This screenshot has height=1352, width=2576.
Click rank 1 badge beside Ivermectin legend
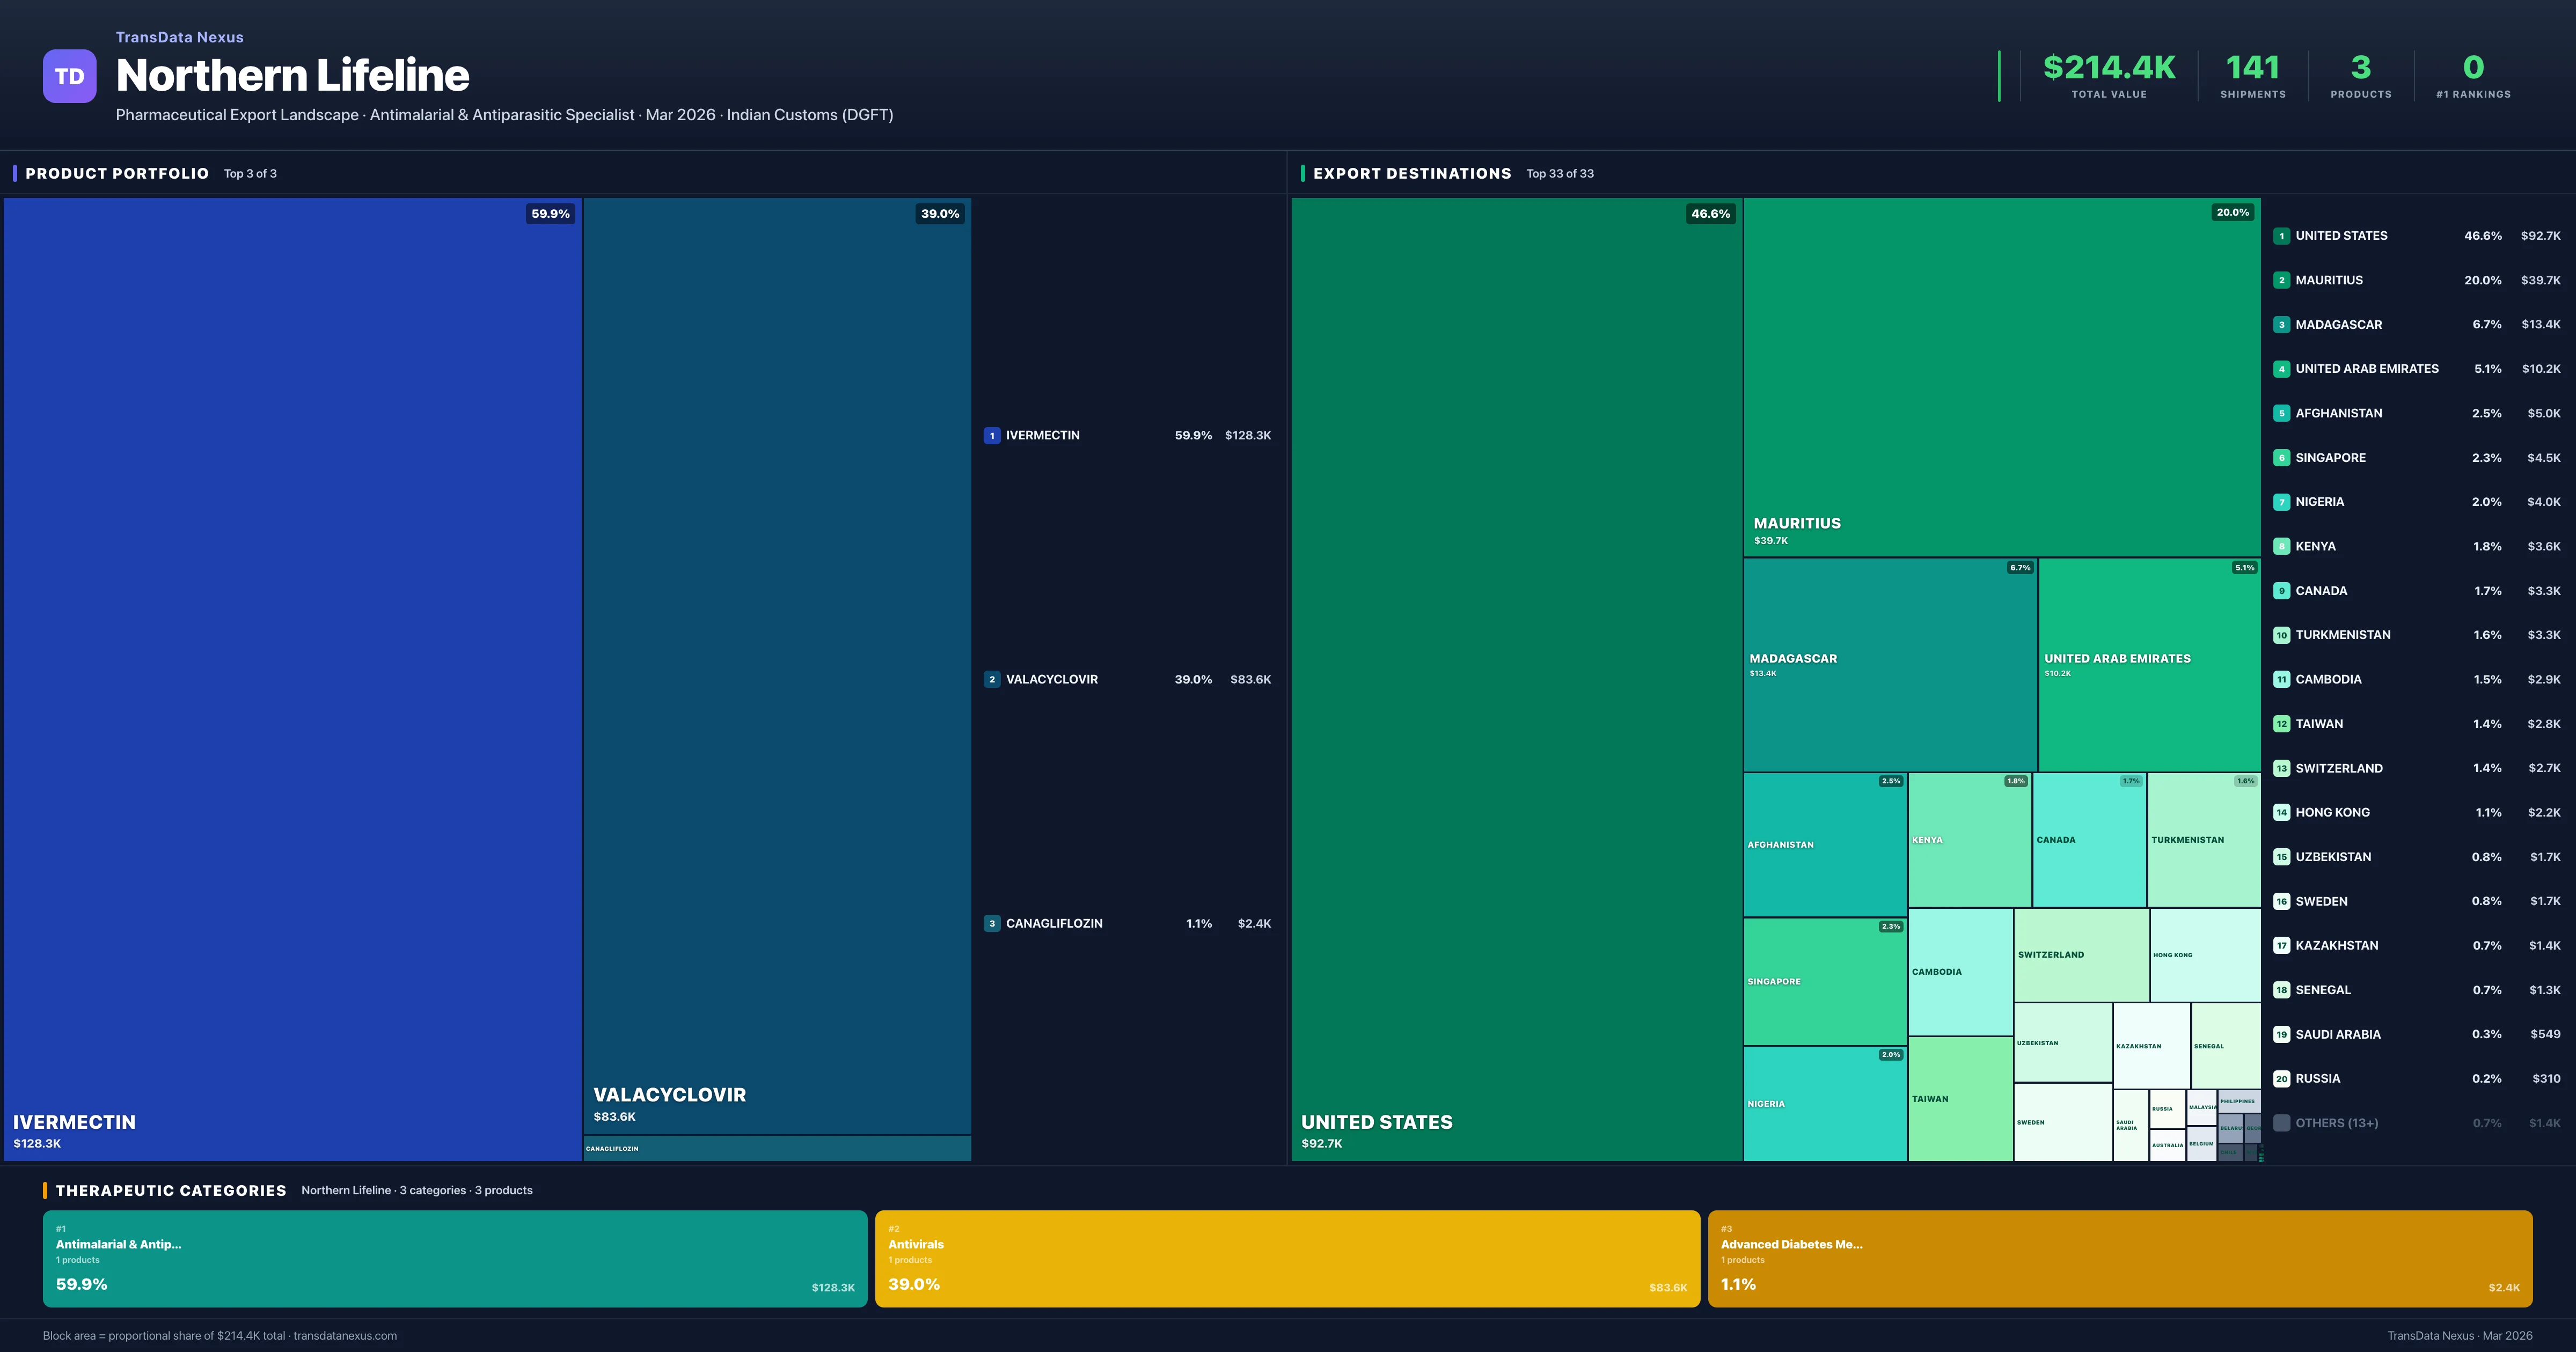click(x=991, y=435)
